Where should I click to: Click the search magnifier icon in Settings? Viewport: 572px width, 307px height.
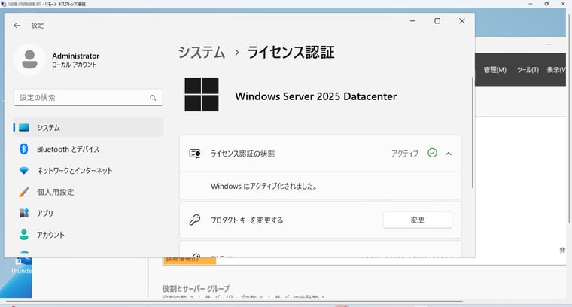pos(153,98)
